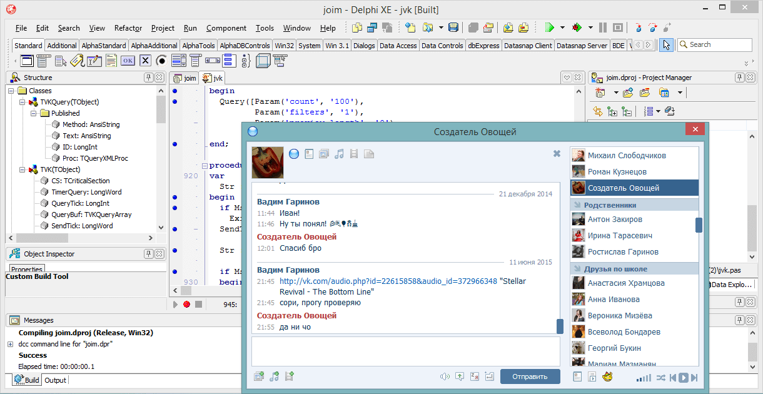This screenshot has width=763, height=394.
Task: Click the keyboard layout switch icon near Send
Action: click(474, 376)
